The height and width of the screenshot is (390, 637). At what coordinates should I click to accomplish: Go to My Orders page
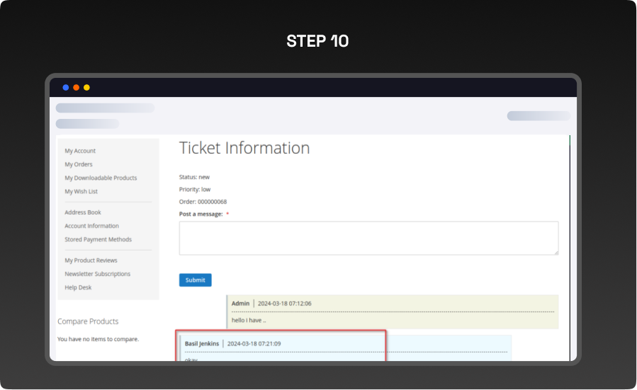click(79, 164)
